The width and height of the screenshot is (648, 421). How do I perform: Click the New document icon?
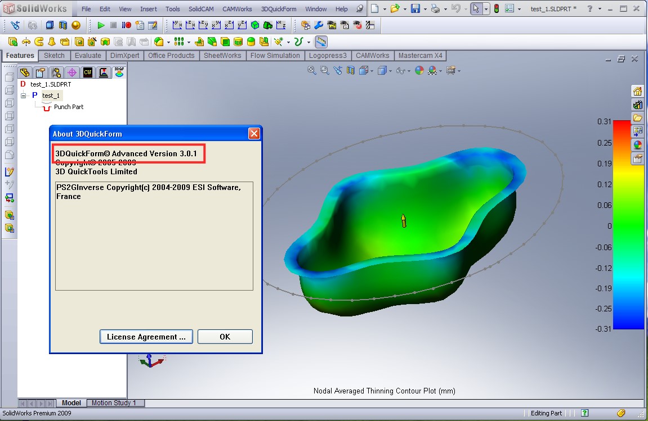tap(374, 8)
